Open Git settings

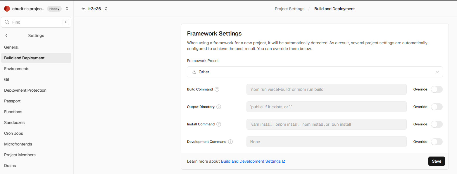tap(36, 79)
